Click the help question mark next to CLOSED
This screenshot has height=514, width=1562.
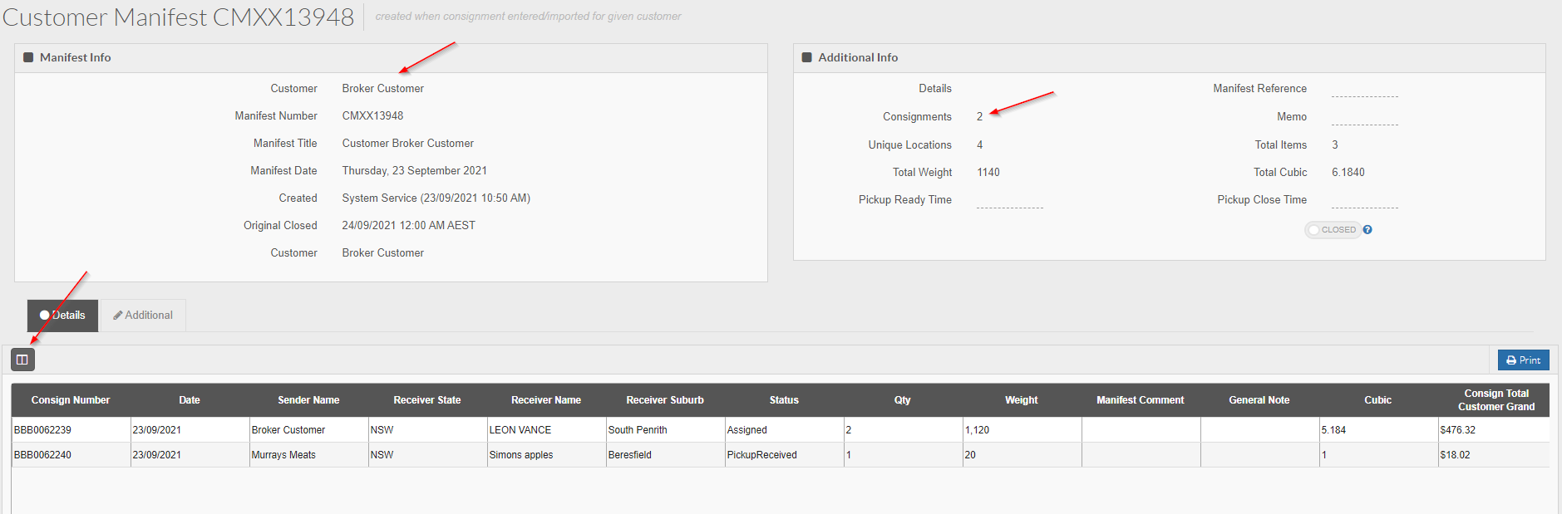tap(1367, 230)
